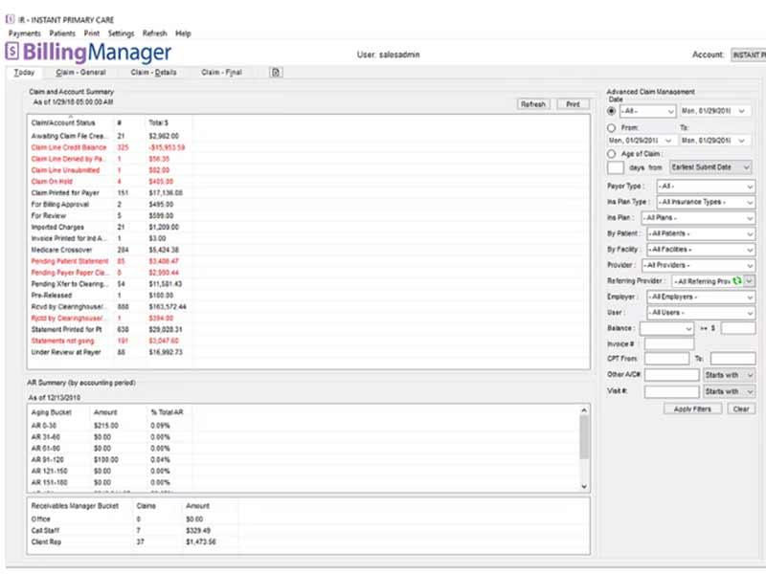The image size is (766, 574).
Task: Open the Referring Provider dropdown arrow
Action: click(x=750, y=281)
